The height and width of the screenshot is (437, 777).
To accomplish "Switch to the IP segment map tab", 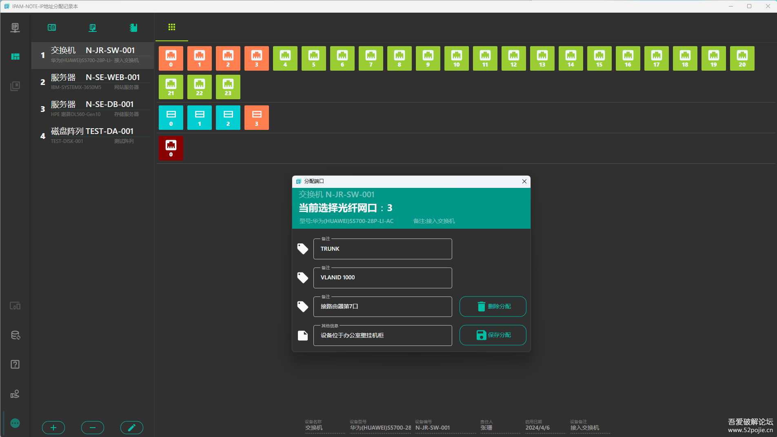I will point(52,27).
